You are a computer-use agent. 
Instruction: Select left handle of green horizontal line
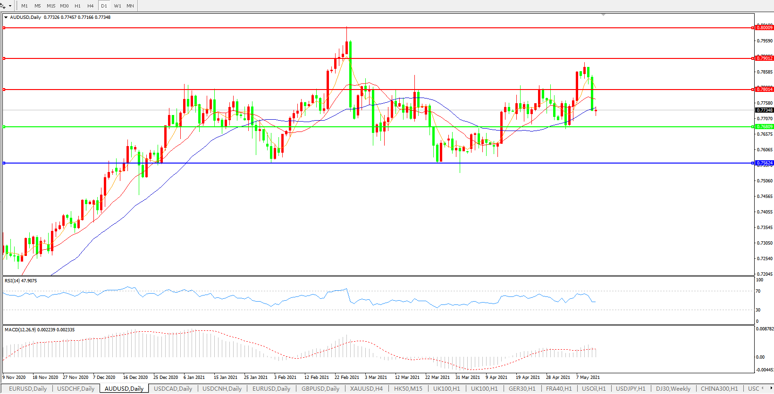coord(4,127)
